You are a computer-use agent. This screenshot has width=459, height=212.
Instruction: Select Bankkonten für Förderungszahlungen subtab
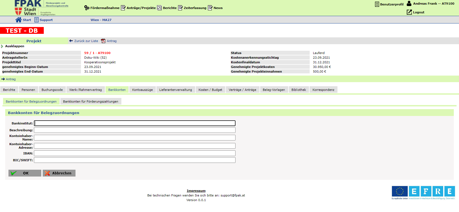coord(91,101)
